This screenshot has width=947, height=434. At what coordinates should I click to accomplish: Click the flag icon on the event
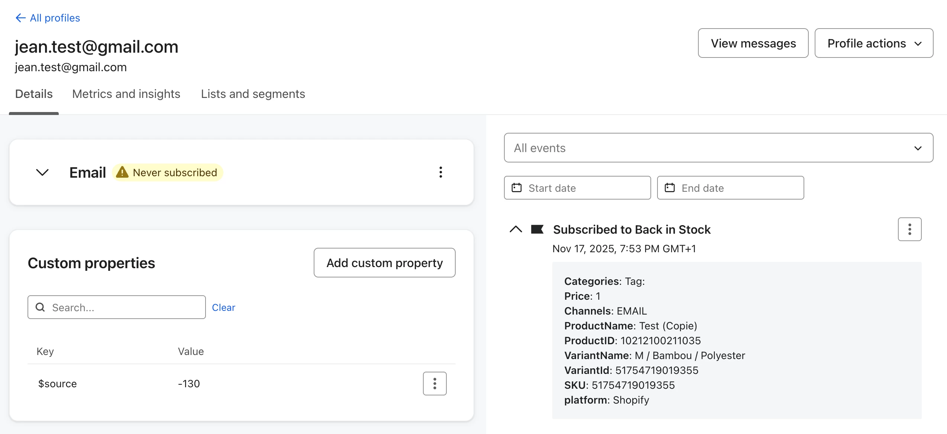coord(537,229)
